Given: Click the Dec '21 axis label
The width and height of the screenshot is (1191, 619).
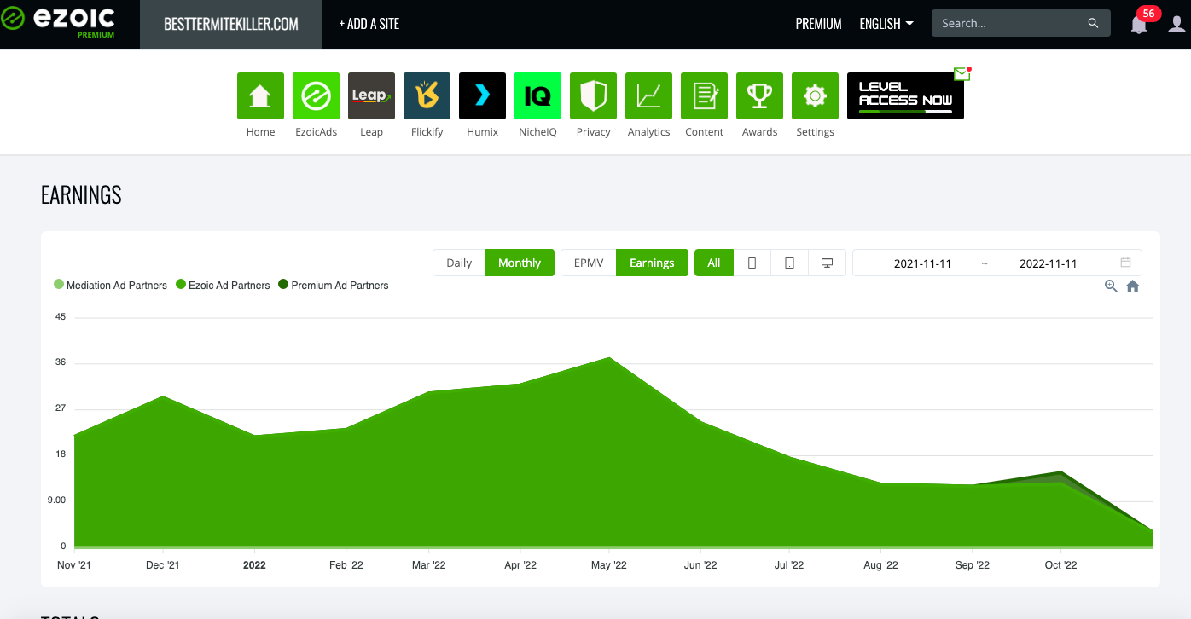Looking at the screenshot, I should [162, 565].
